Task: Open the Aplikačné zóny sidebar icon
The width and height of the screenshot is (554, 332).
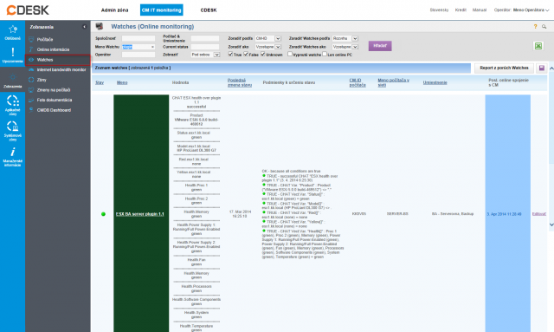Action: click(13, 101)
